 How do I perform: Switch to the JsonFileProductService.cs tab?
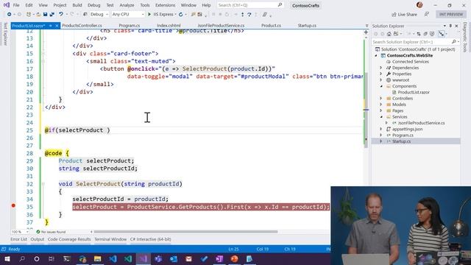[x=221, y=26]
